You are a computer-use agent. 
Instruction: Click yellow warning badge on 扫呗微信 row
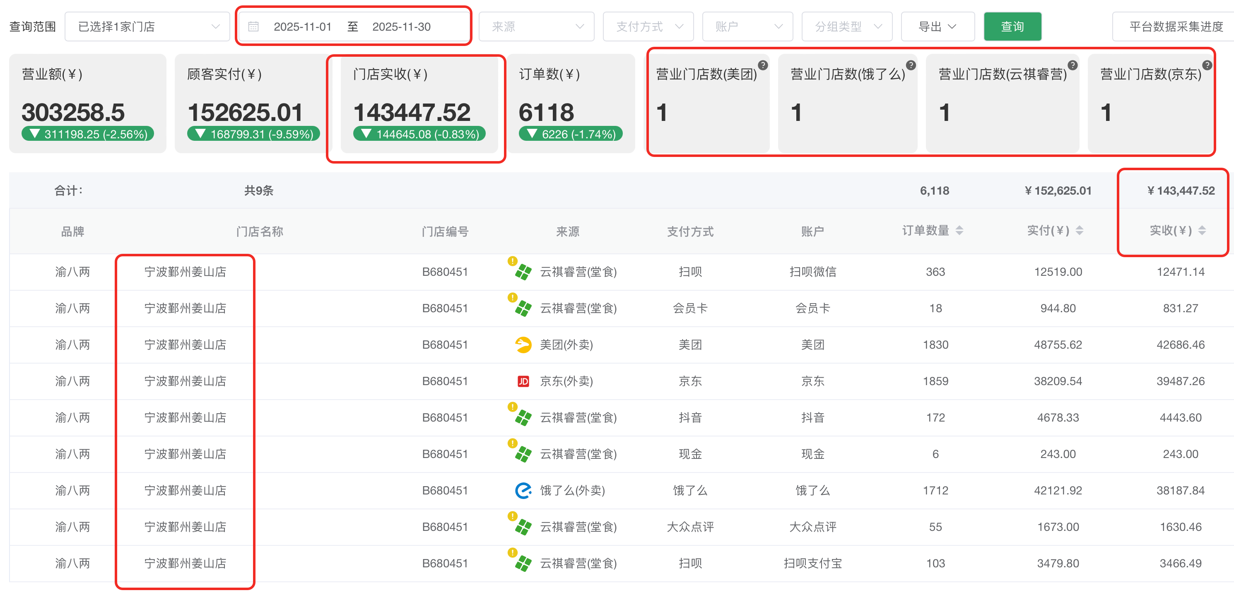(x=512, y=261)
